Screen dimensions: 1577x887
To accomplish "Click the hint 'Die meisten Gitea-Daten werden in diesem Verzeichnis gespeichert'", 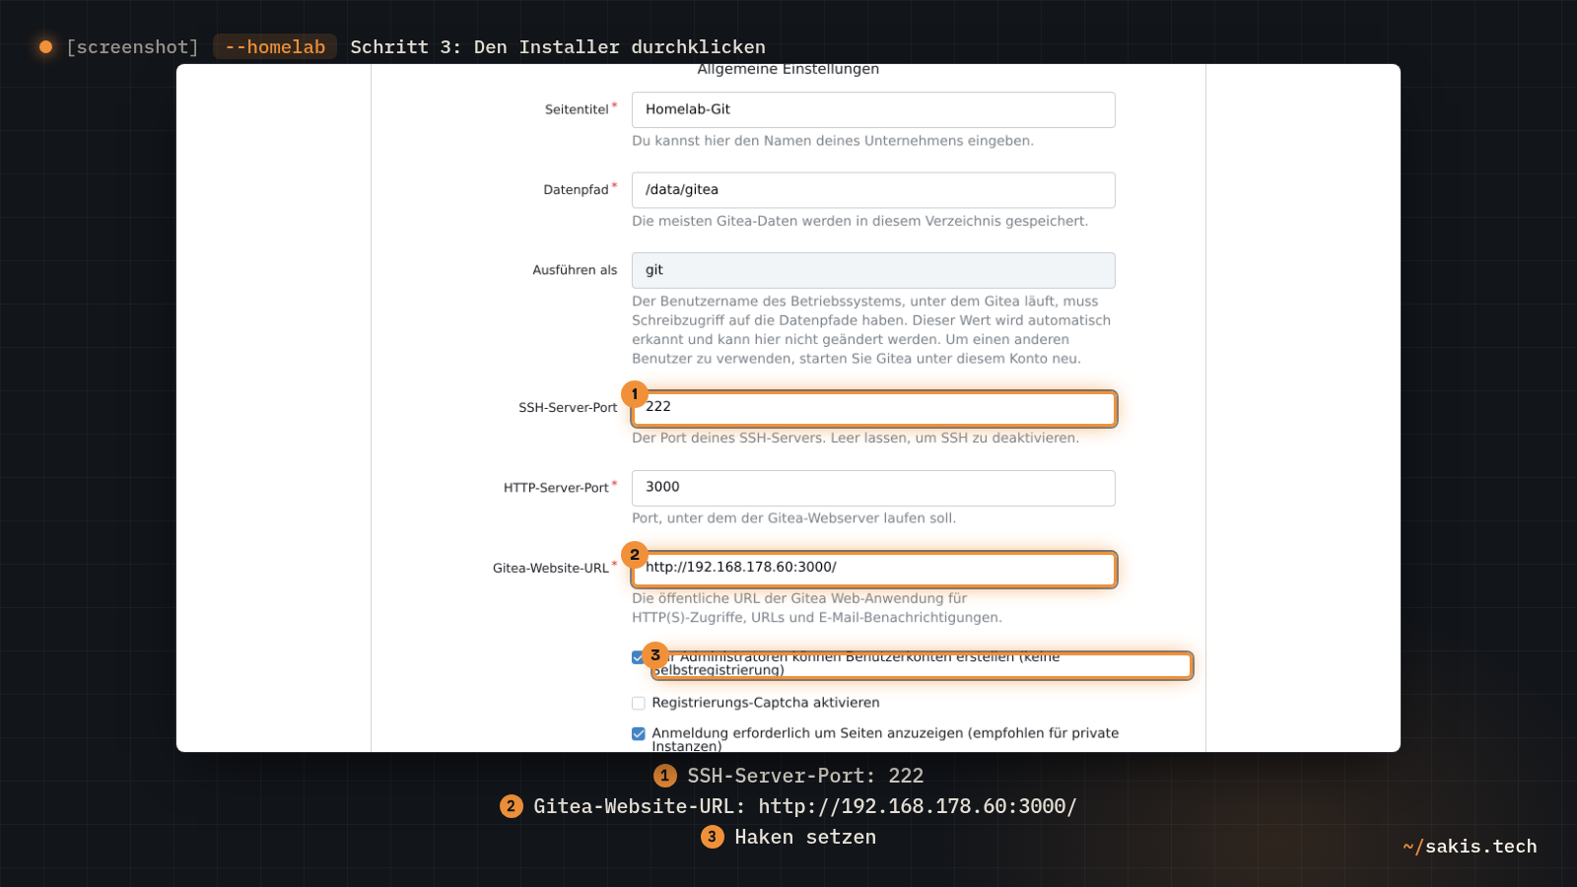I will pos(859,222).
